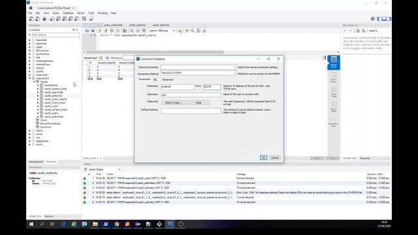Viewport: 418px width, 235px height.
Task: Open Chrome from the taskbar
Action: 116,225
